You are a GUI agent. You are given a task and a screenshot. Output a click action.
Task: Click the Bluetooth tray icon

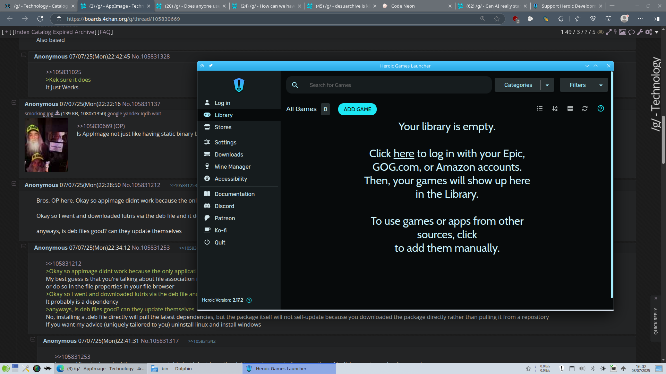(x=593, y=368)
